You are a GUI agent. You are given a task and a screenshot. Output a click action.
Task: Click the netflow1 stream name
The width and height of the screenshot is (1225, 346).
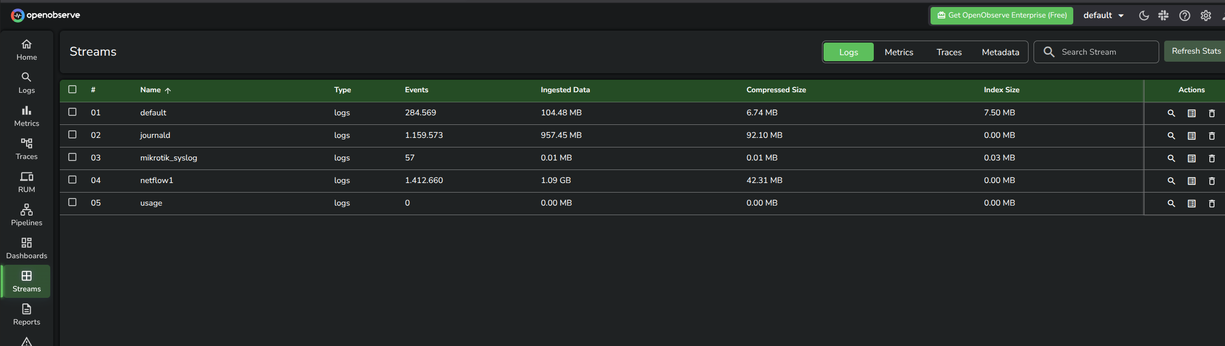(157, 181)
